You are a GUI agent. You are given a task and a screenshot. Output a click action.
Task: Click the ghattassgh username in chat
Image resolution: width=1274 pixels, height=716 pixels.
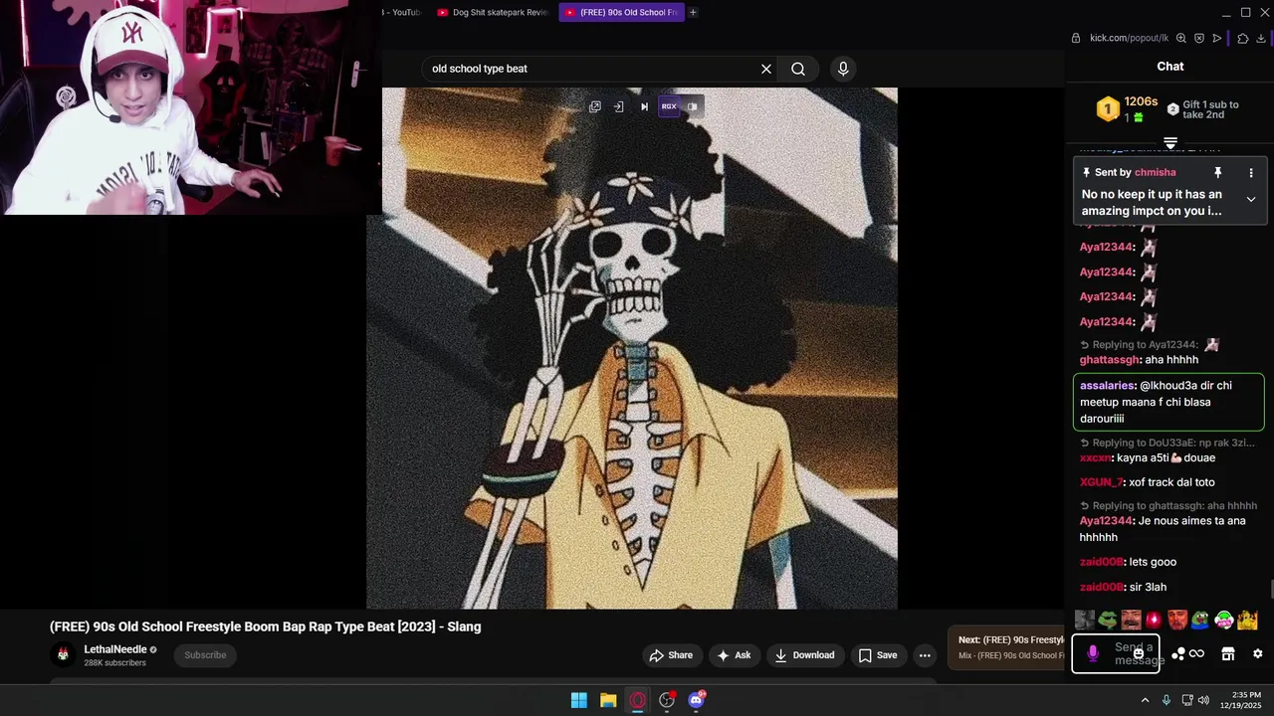click(1109, 360)
